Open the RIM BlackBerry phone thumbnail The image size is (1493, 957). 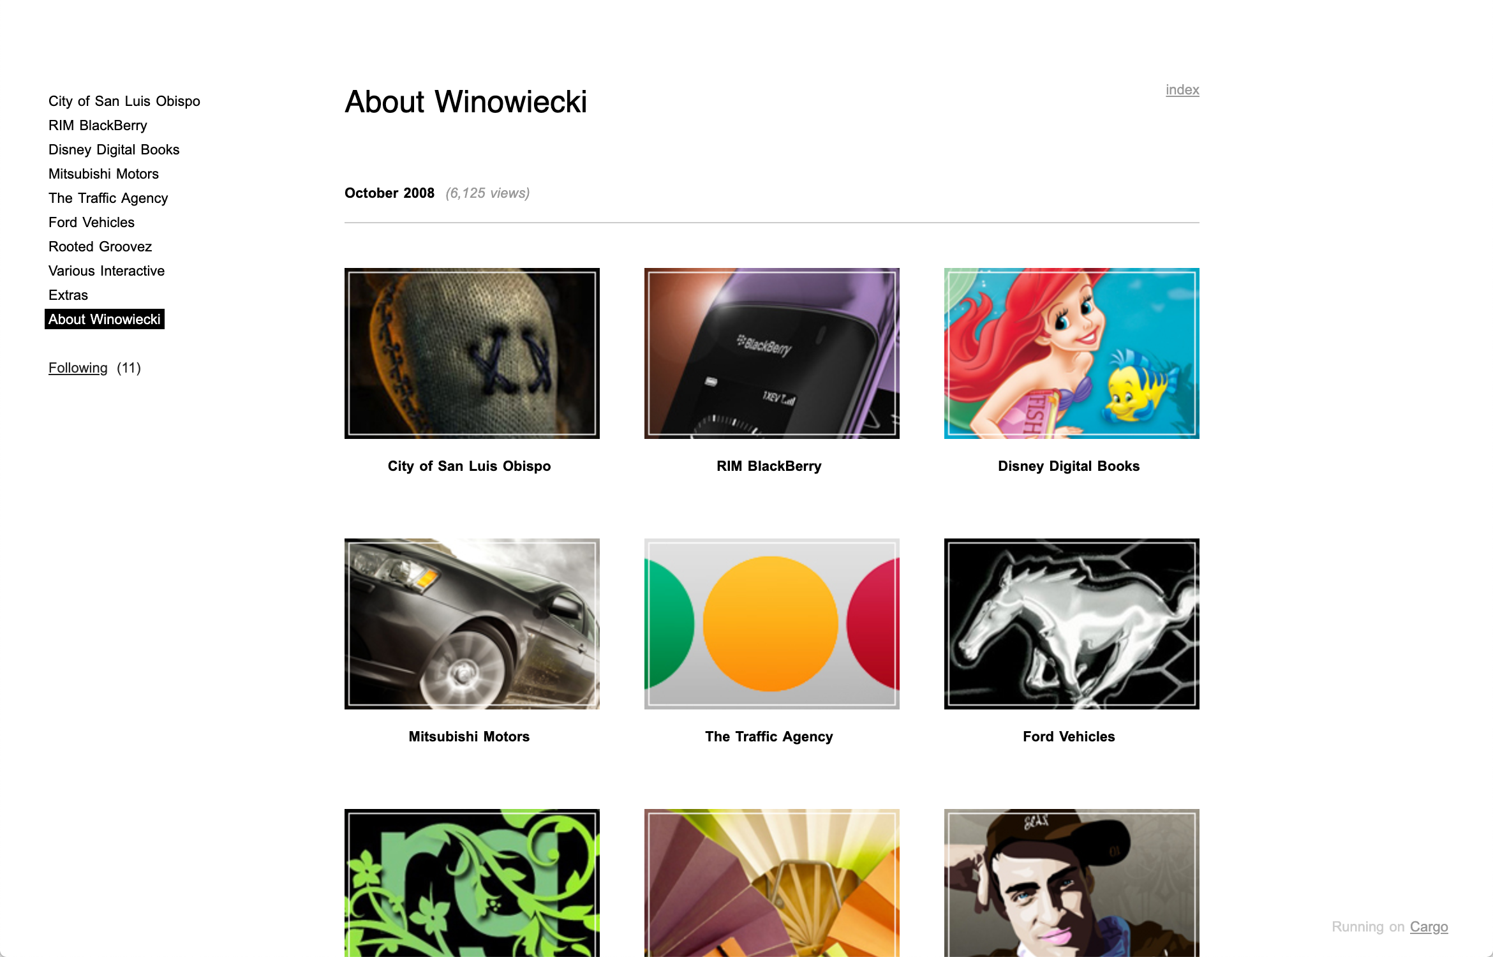pyautogui.click(x=771, y=353)
